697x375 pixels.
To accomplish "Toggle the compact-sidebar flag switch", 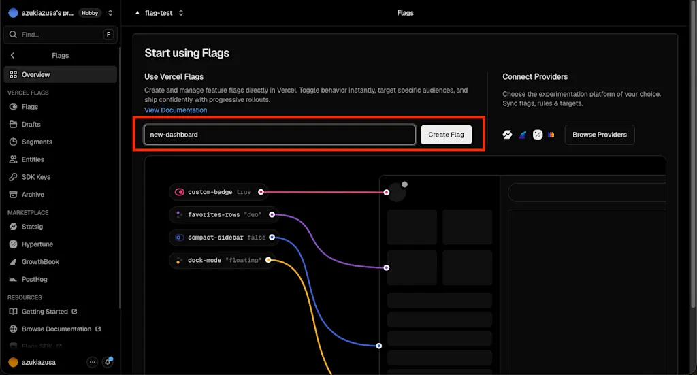I will point(179,238).
